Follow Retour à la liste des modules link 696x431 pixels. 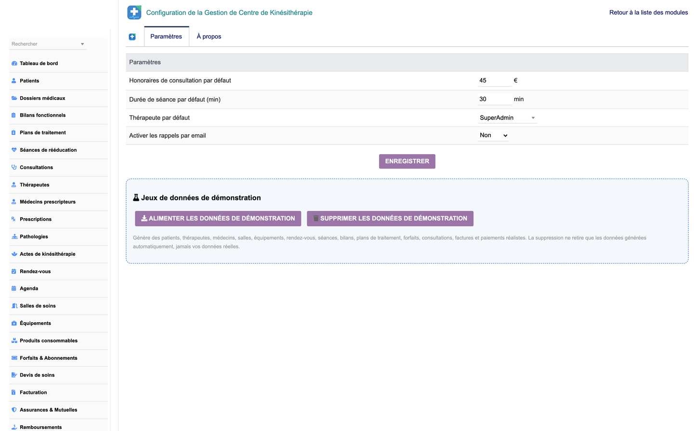tap(648, 13)
